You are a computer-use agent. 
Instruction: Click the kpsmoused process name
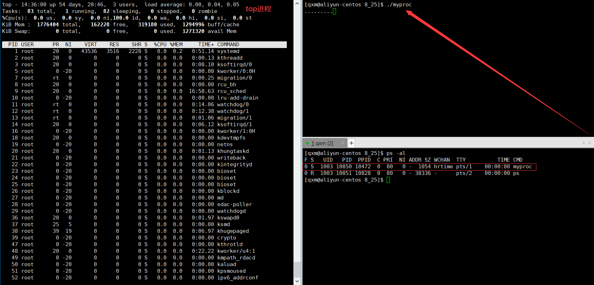(231, 271)
